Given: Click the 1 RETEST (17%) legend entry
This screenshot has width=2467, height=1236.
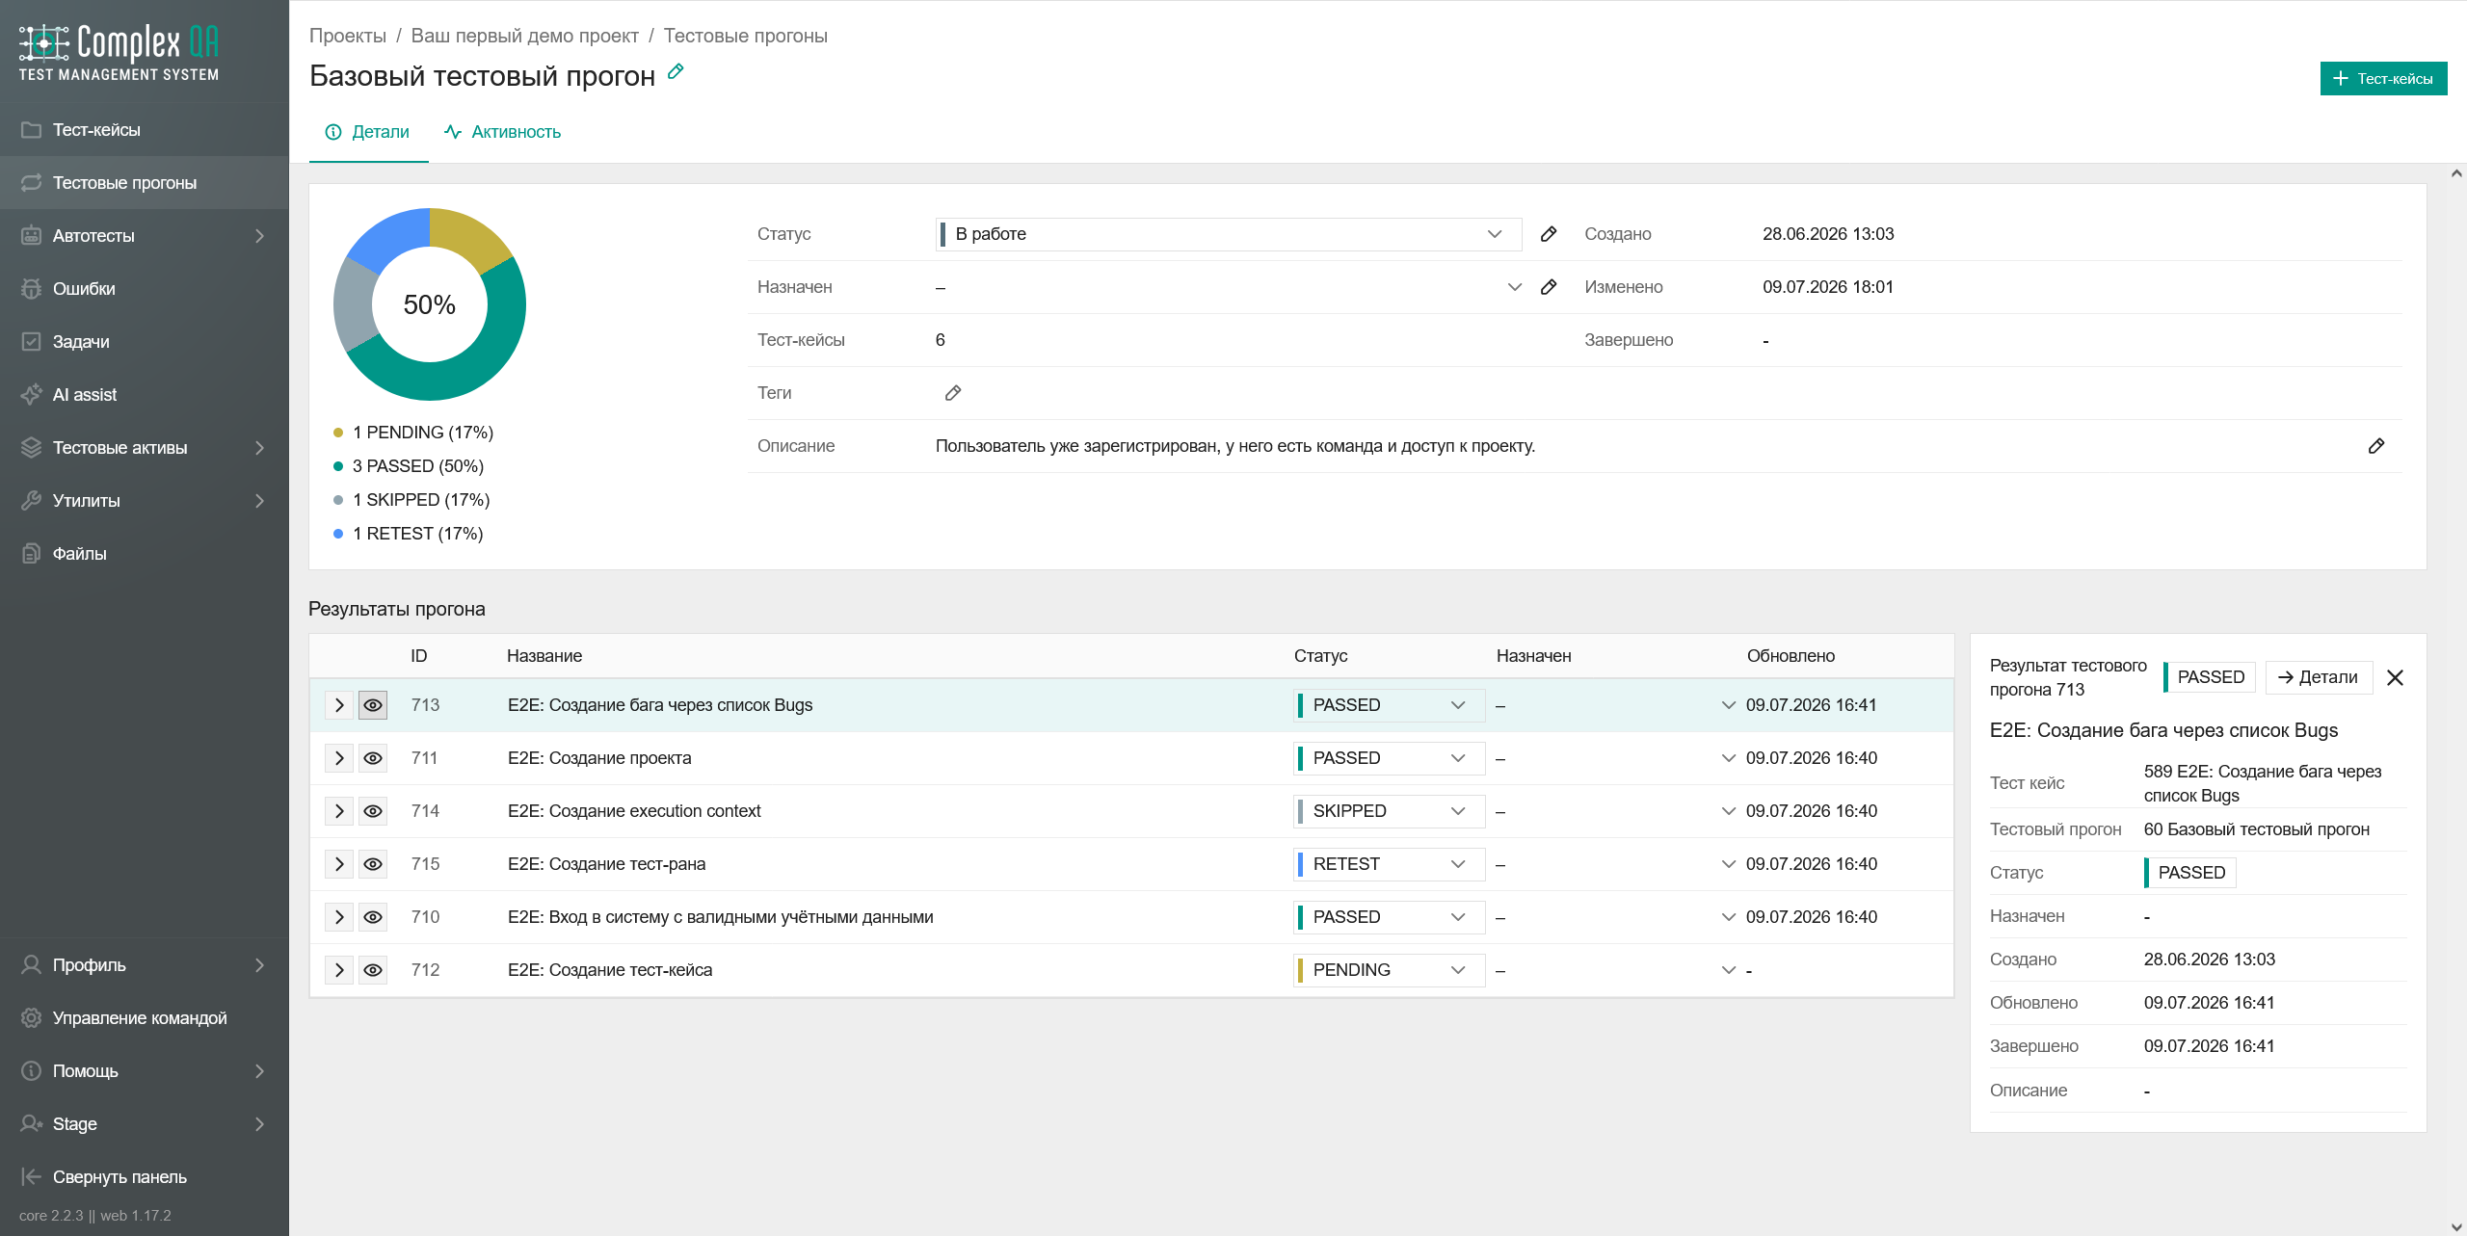Looking at the screenshot, I should pos(409,534).
